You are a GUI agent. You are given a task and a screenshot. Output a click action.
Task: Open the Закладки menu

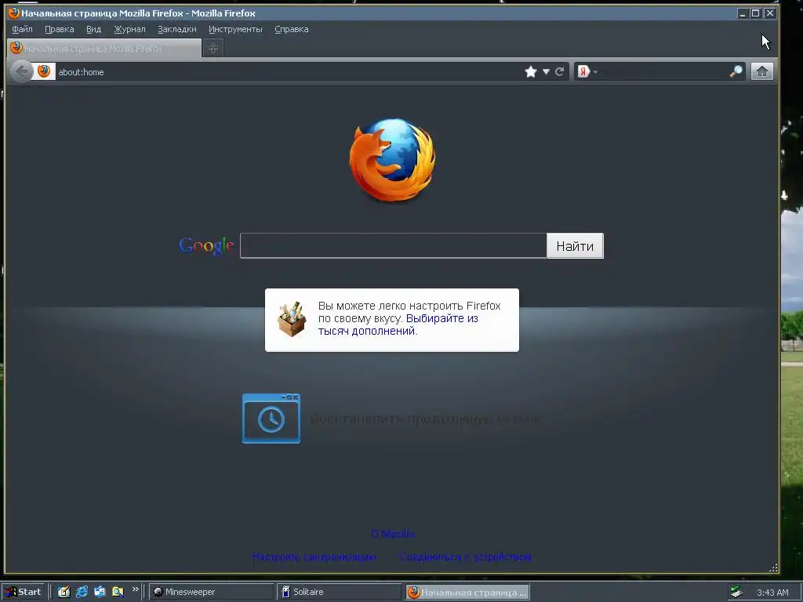pyautogui.click(x=176, y=29)
